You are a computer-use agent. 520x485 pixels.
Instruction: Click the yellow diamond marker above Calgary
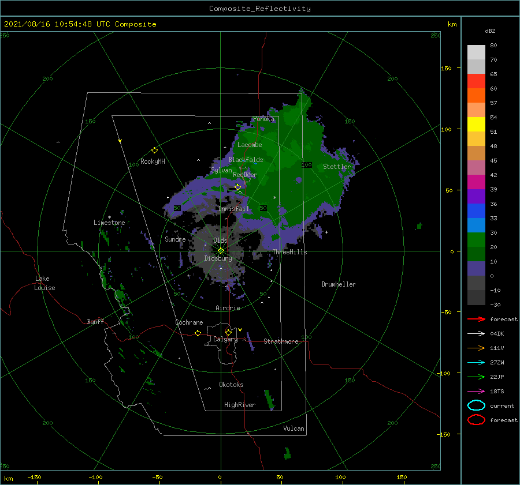(x=228, y=332)
